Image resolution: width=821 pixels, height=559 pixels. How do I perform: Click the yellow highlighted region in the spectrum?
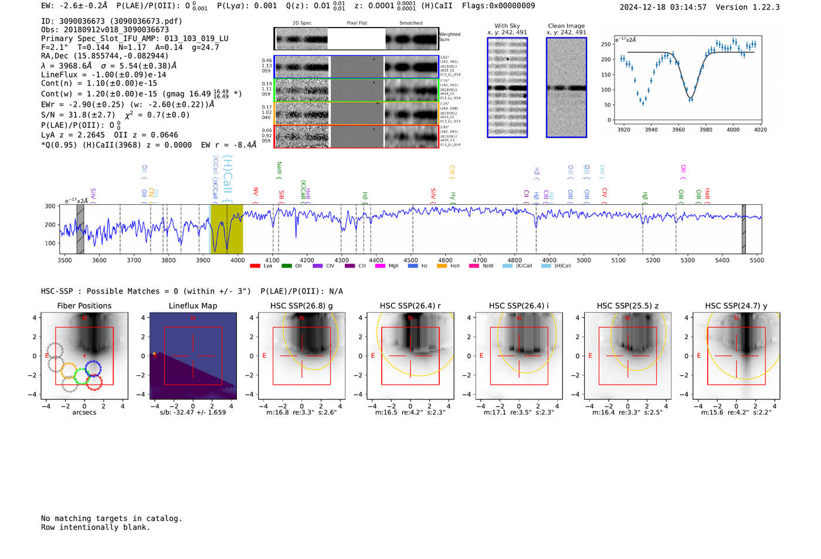[226, 229]
